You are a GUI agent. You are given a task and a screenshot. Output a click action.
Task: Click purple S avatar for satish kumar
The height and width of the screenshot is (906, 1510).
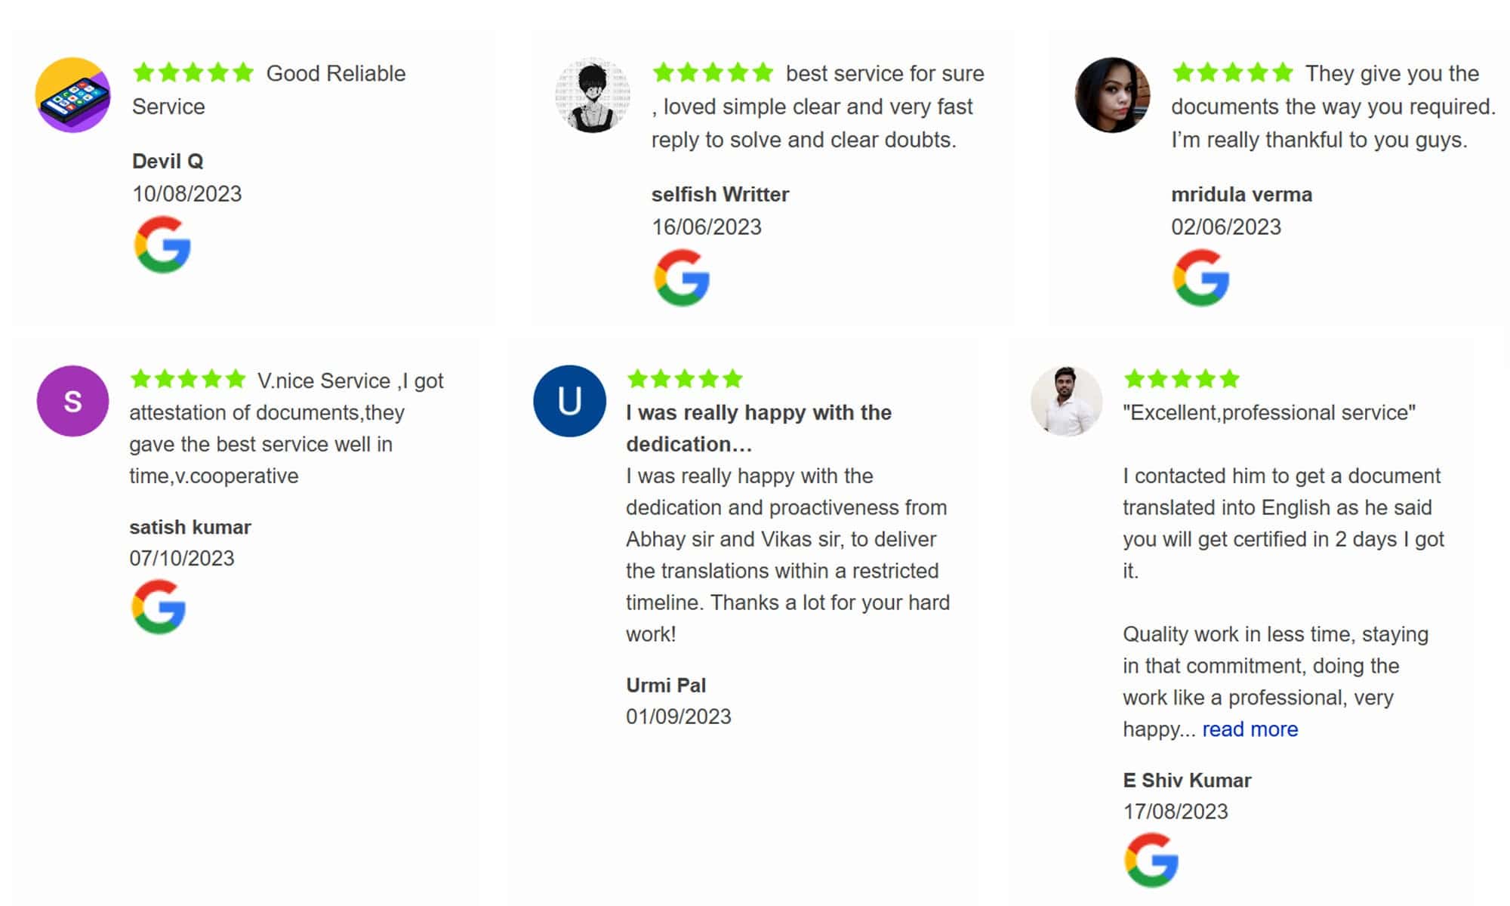point(72,401)
